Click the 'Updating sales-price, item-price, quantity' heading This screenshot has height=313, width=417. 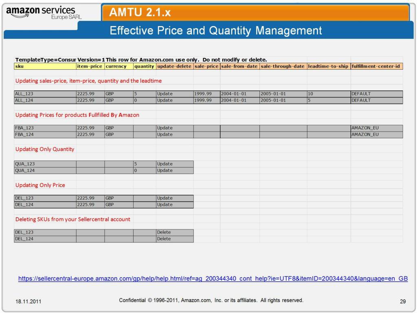click(88, 81)
